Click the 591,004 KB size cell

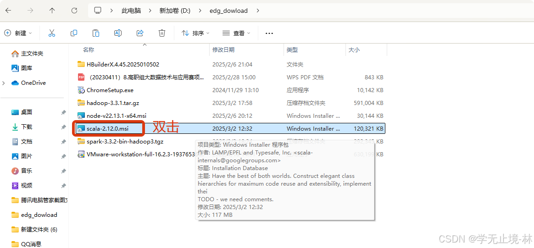point(369,103)
